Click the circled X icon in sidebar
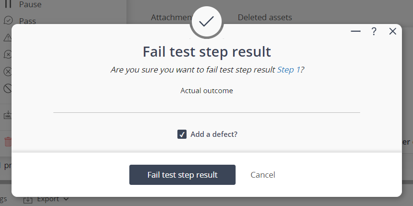This screenshot has height=206, width=413. pos(8,71)
